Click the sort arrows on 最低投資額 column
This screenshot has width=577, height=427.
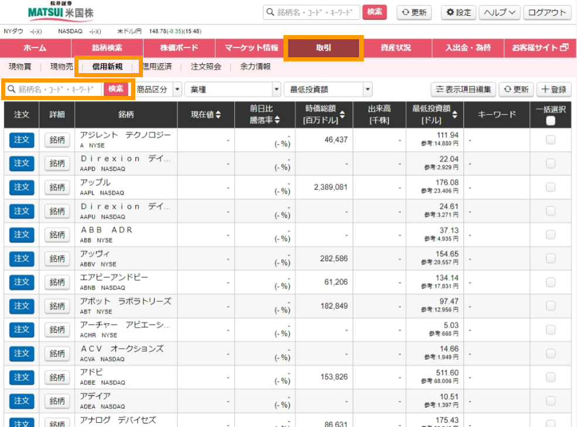pyautogui.click(x=455, y=115)
